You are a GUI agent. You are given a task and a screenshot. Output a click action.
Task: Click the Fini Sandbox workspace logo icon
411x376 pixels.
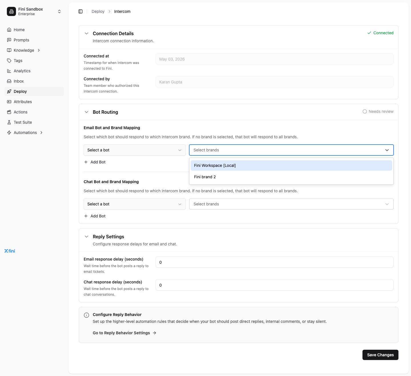(11, 11)
